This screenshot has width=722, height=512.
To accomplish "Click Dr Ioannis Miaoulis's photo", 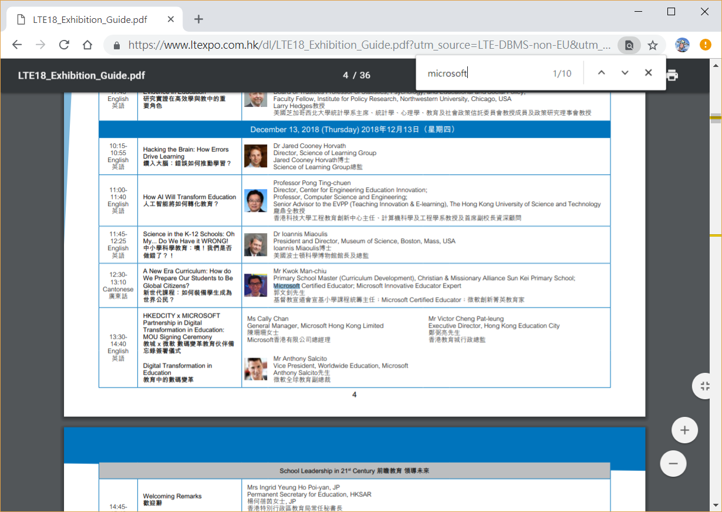I will (x=255, y=245).
